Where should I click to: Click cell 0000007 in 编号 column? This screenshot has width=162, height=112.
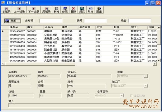[35, 53]
